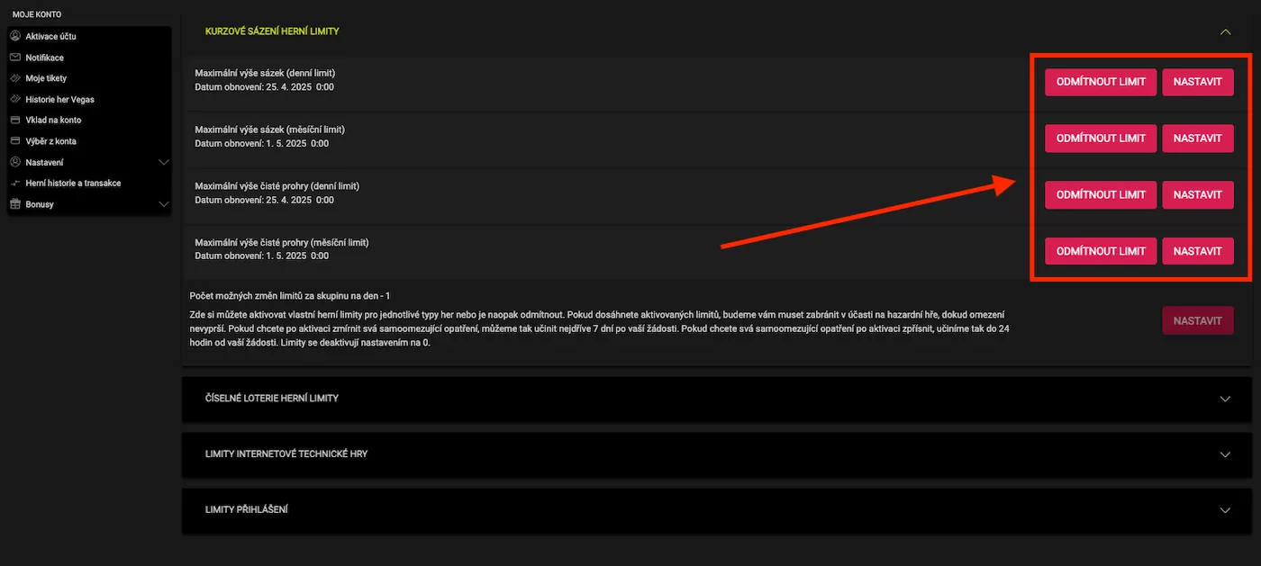Expand Limity internetové technické hry section
This screenshot has width=1261, height=566.
[x=1224, y=454]
